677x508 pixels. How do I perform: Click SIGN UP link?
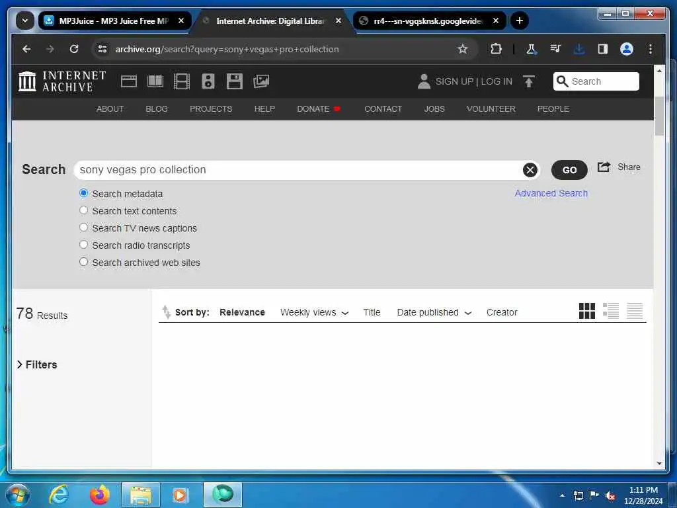(454, 81)
